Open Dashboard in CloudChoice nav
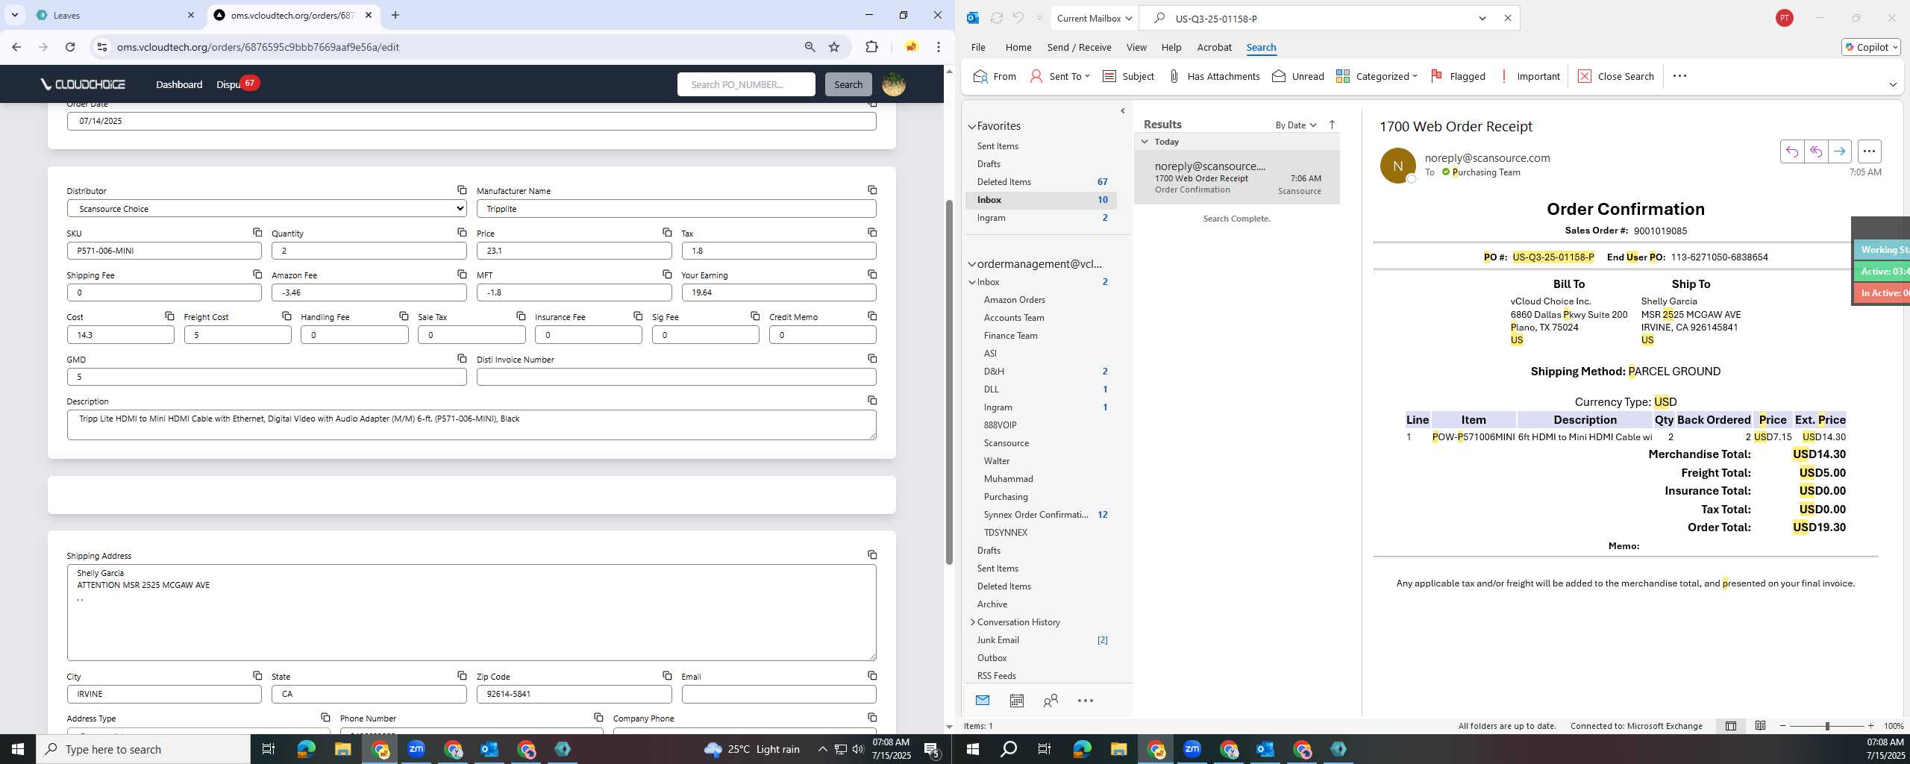 coord(179,84)
